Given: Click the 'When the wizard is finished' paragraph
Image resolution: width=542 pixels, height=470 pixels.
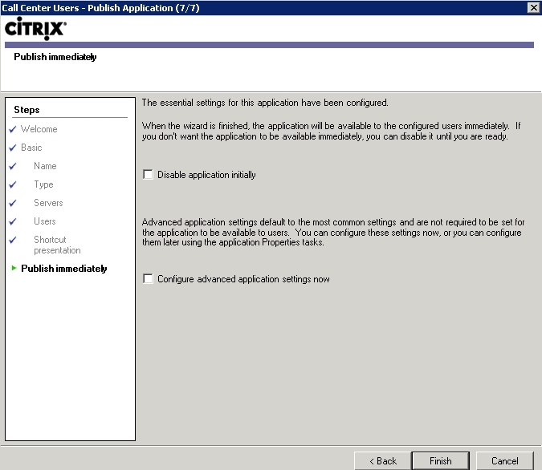Looking at the screenshot, I should point(331,131).
